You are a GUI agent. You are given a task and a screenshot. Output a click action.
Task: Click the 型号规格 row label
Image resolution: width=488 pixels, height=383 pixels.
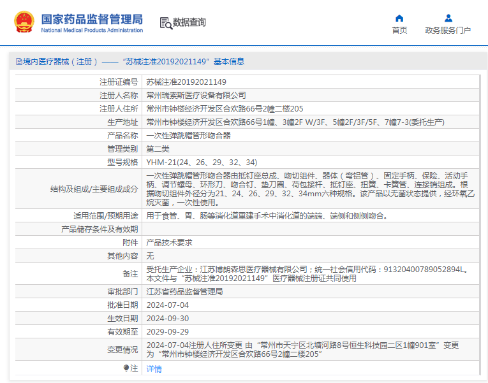point(122,163)
